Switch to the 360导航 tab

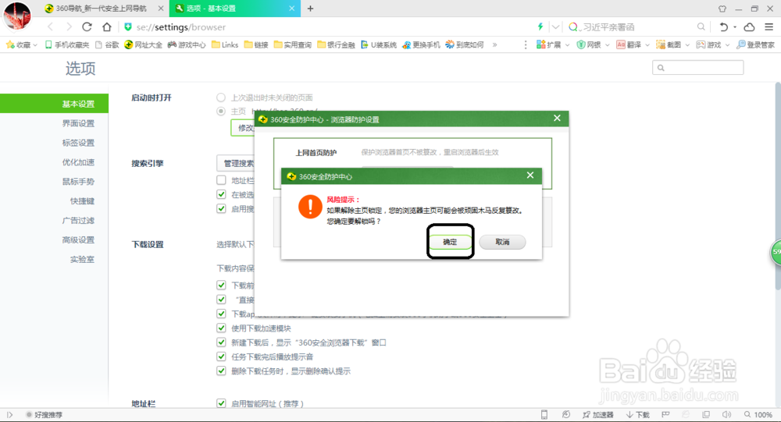(102, 9)
